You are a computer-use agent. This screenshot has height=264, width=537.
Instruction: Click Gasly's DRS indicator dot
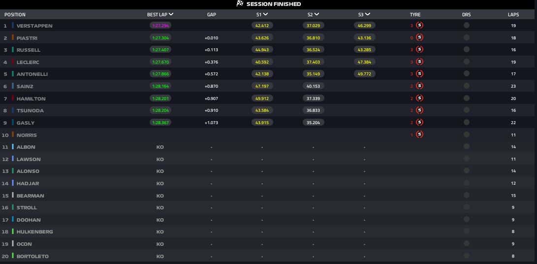pos(467,122)
